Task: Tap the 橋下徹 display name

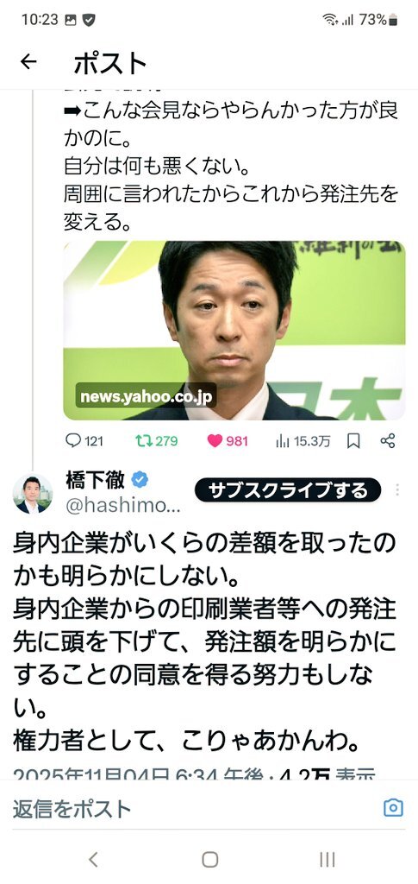Action: tap(97, 481)
